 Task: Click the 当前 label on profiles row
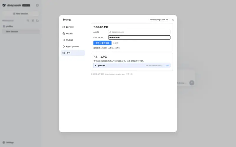click(x=167, y=66)
